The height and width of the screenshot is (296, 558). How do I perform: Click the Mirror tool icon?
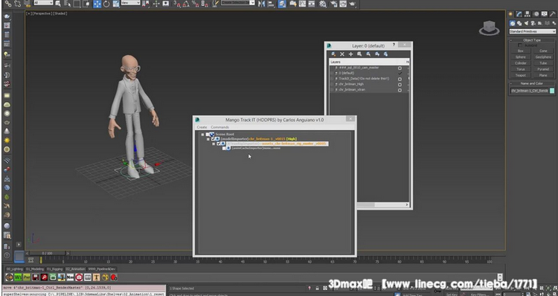pos(262,4)
